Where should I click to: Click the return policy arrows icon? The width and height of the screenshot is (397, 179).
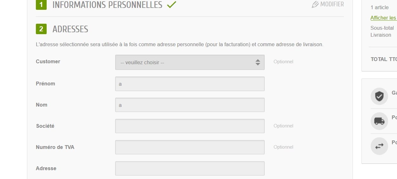tap(379, 146)
